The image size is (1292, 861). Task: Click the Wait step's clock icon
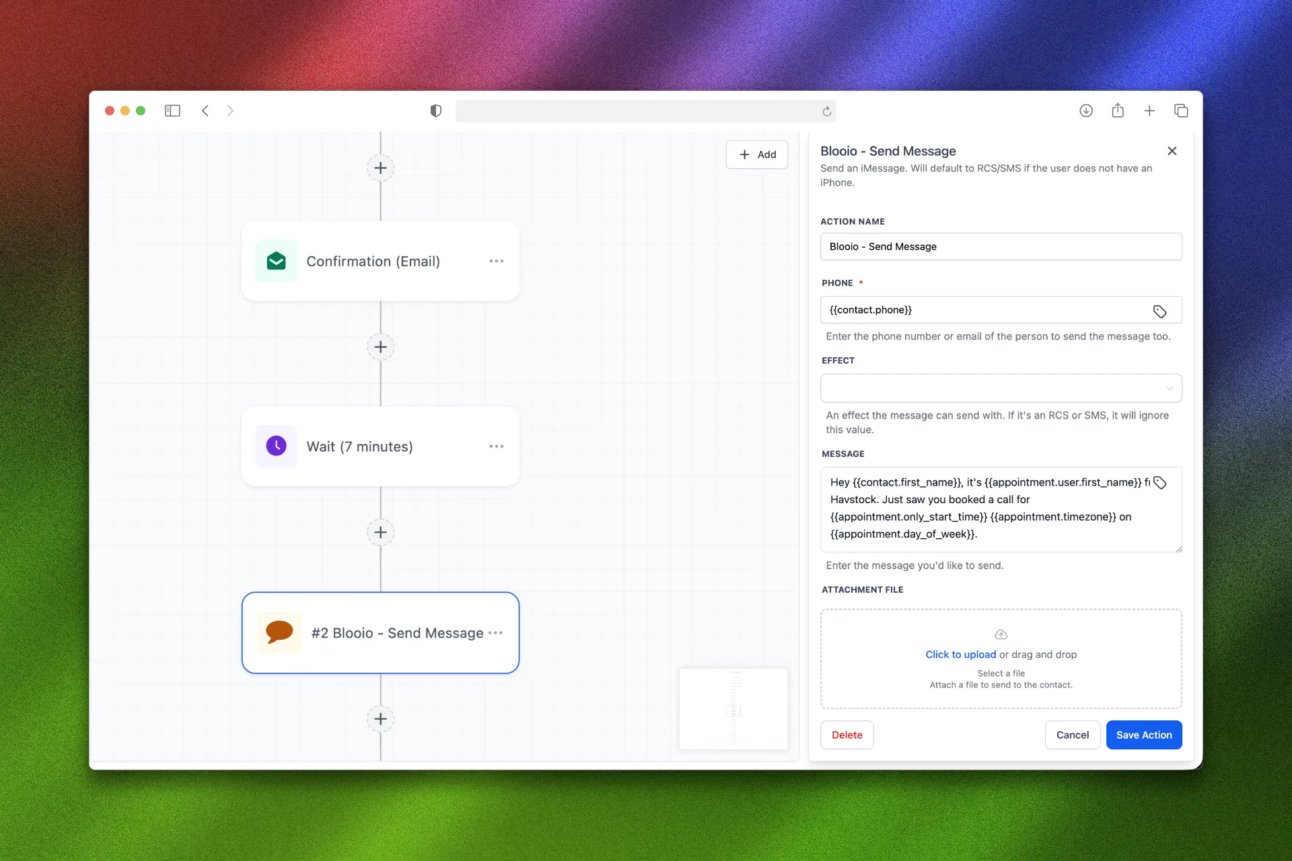(276, 445)
